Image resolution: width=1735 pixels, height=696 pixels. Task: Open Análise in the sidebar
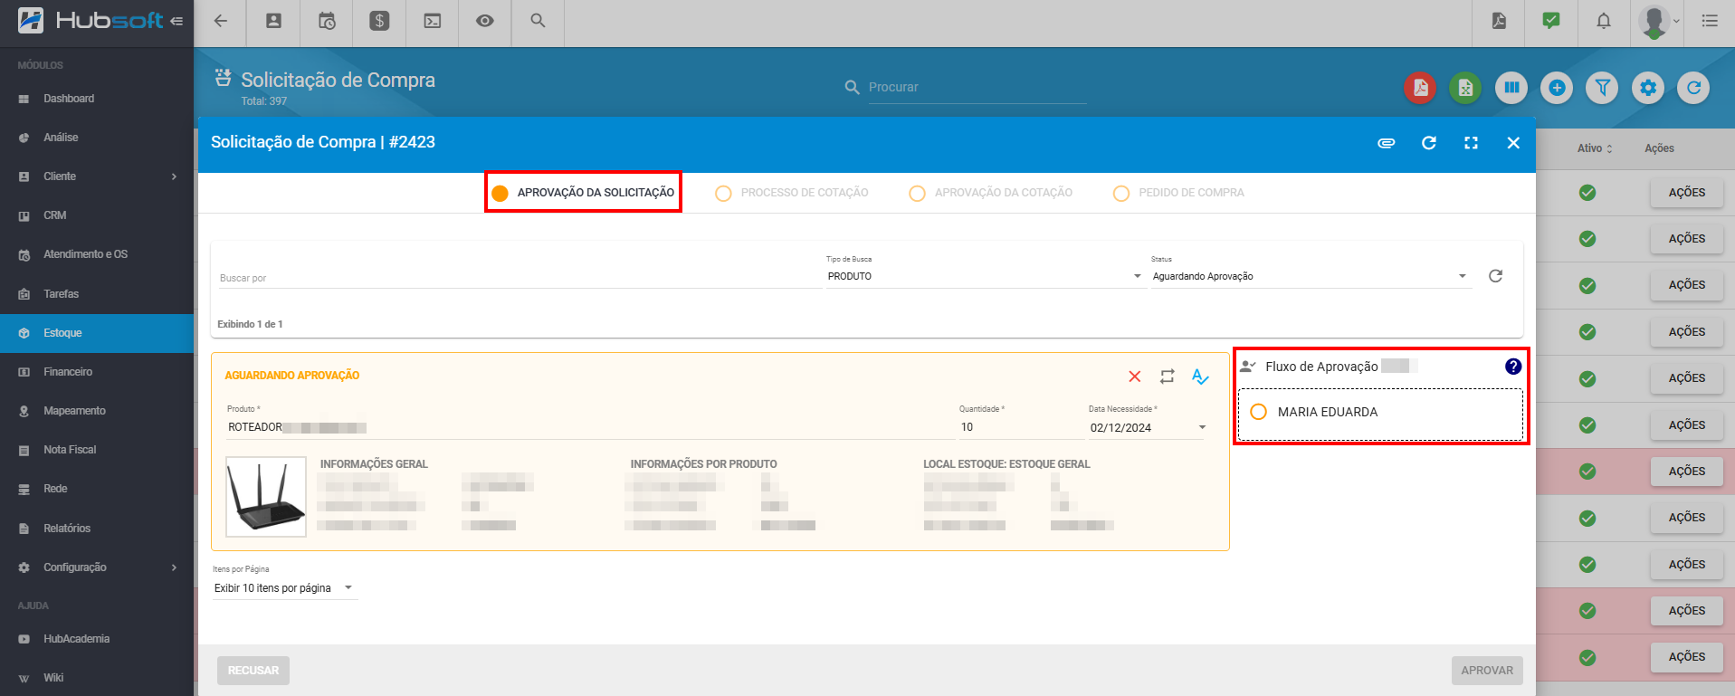point(97,138)
